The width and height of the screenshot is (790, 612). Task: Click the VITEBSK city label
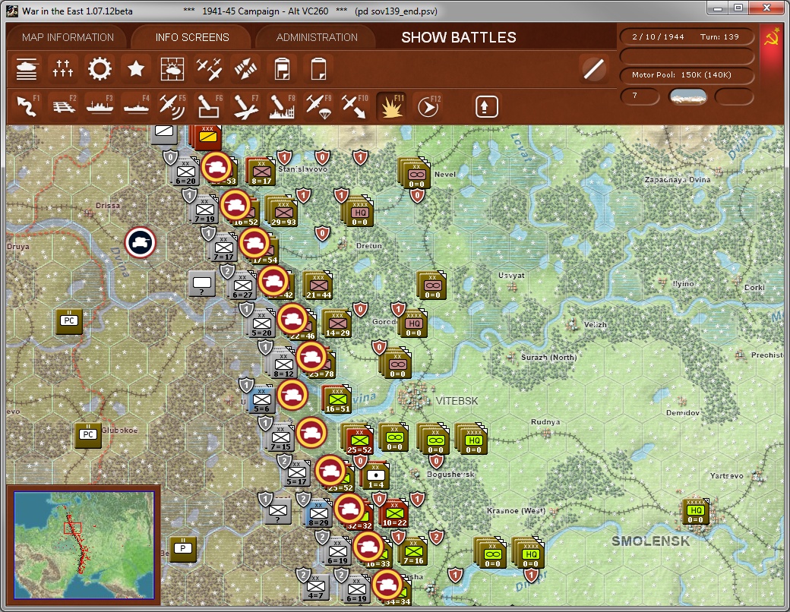tap(457, 401)
